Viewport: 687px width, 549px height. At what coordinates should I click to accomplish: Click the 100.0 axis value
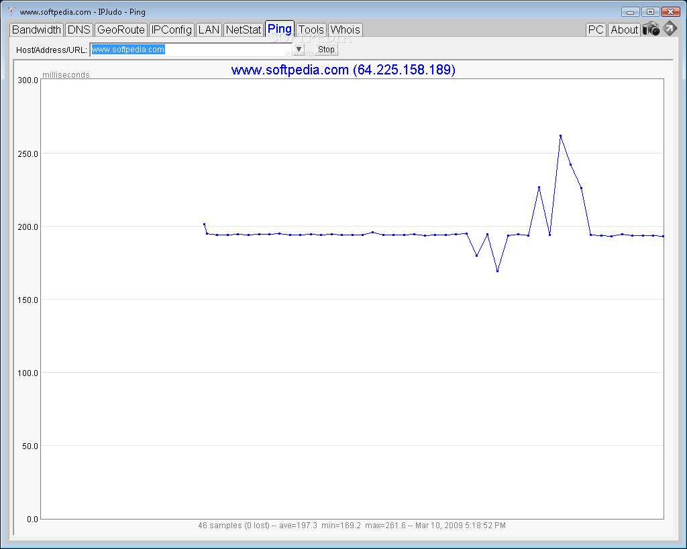point(28,373)
